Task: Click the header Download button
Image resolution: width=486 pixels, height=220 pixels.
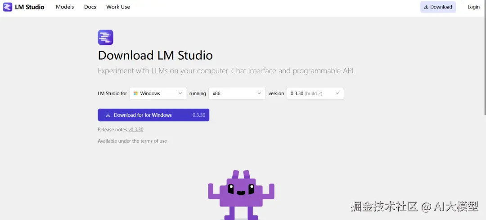Action: pyautogui.click(x=438, y=7)
